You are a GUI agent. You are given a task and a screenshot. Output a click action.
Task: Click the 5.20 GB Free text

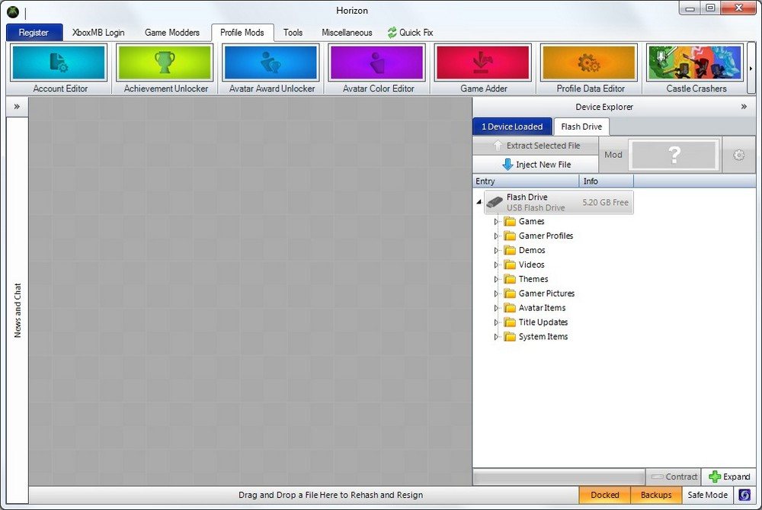[606, 202]
